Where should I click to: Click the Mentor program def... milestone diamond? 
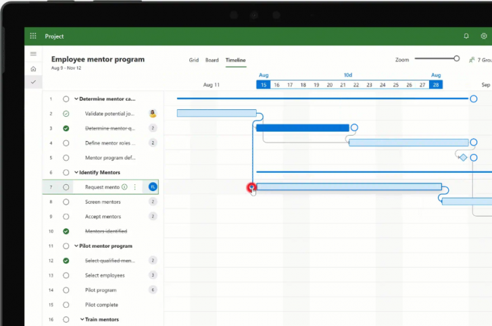pyautogui.click(x=463, y=157)
